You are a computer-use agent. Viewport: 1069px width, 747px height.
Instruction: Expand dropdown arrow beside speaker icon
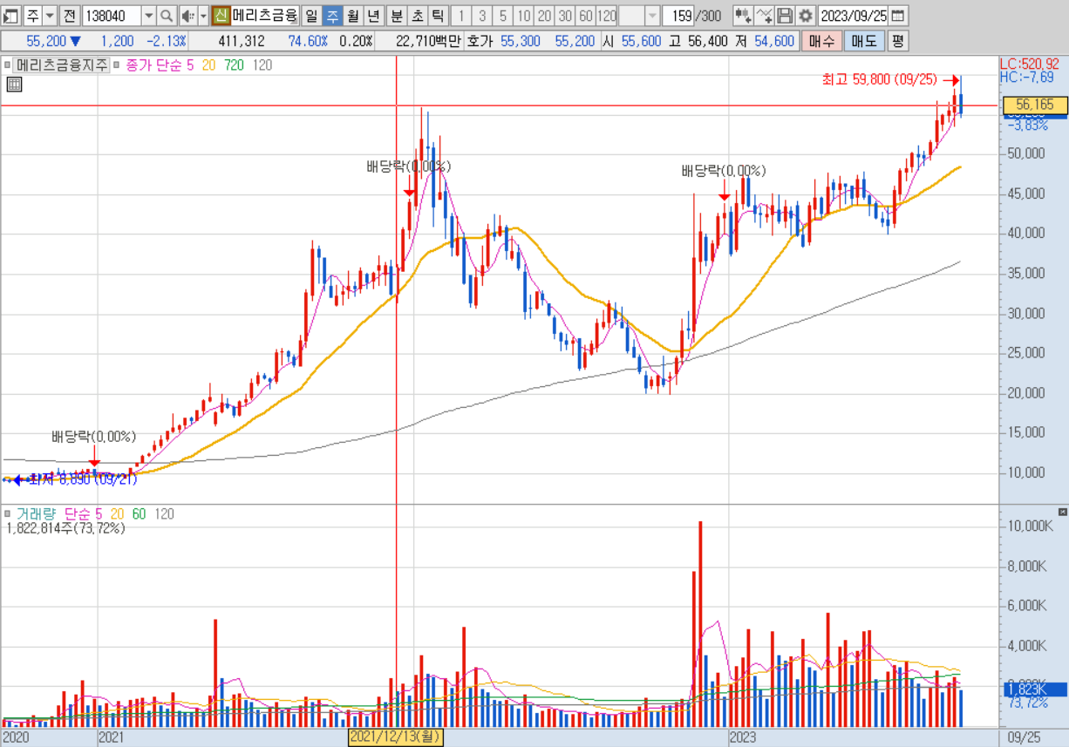point(203,16)
